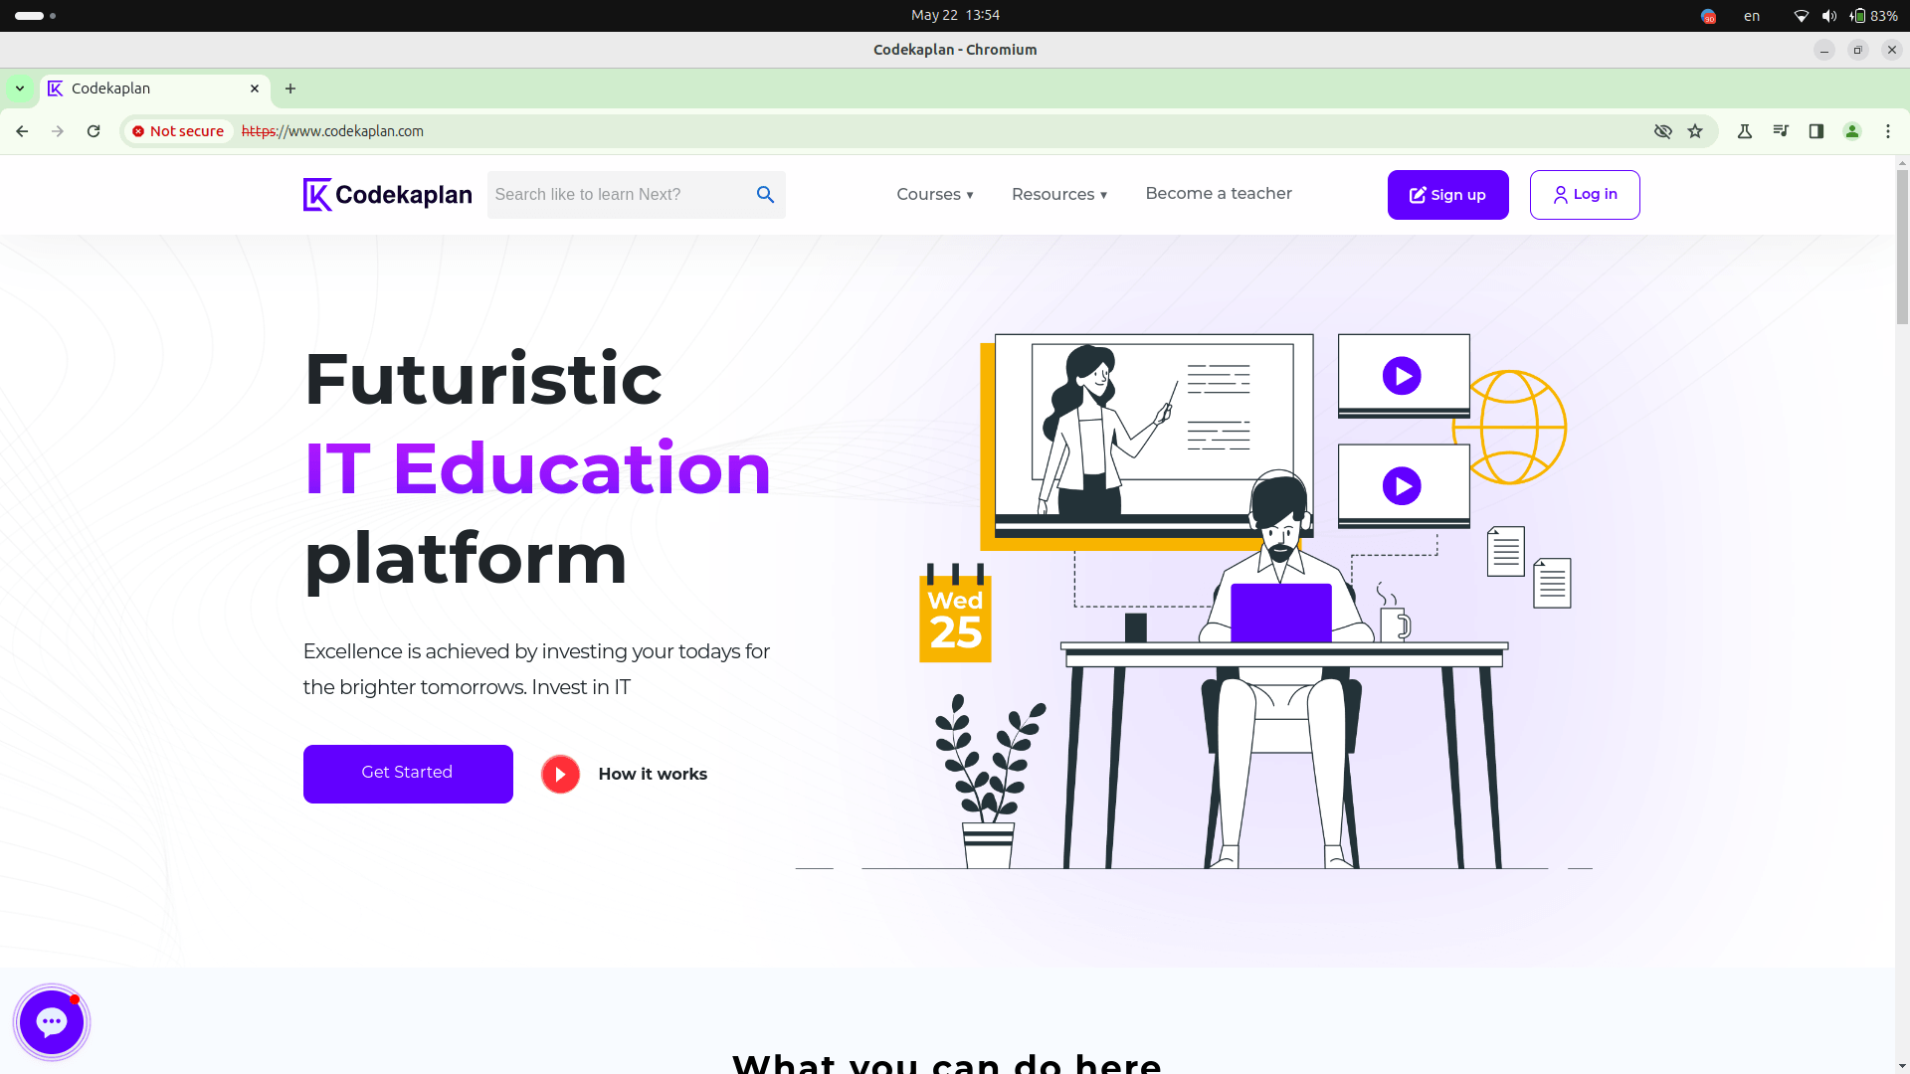Click the page vertical scrollbar

[x=1902, y=249]
